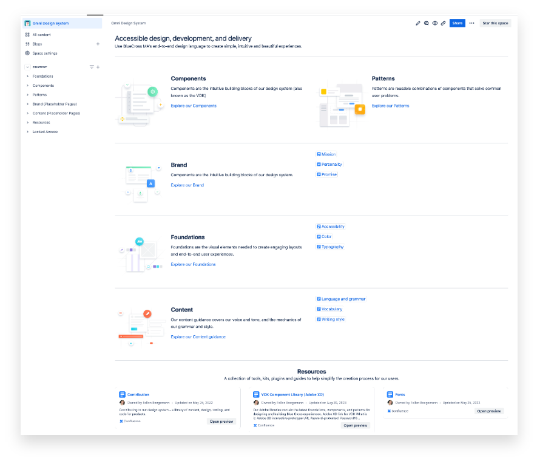Open Locked Access page in sidebar
This screenshot has height=461, width=537.
pos(46,132)
